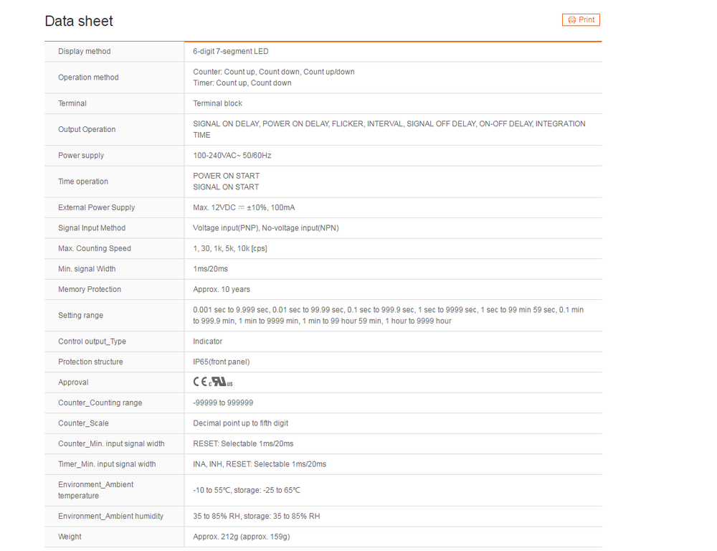Click the Data sheet heading
Screen dimensions: 717x551
tap(79, 22)
